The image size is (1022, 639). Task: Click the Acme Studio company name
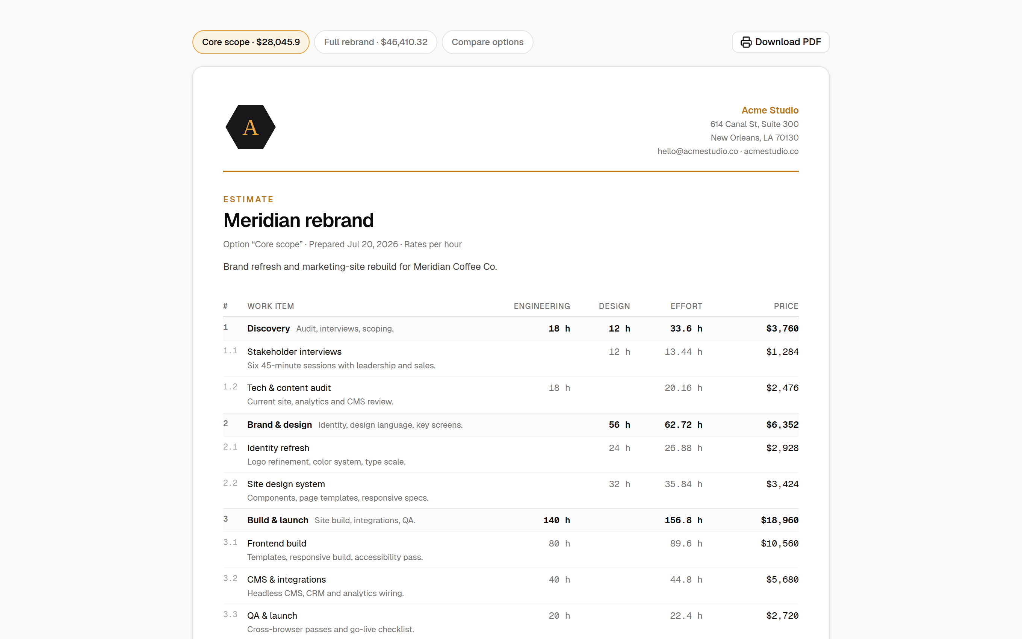770,110
